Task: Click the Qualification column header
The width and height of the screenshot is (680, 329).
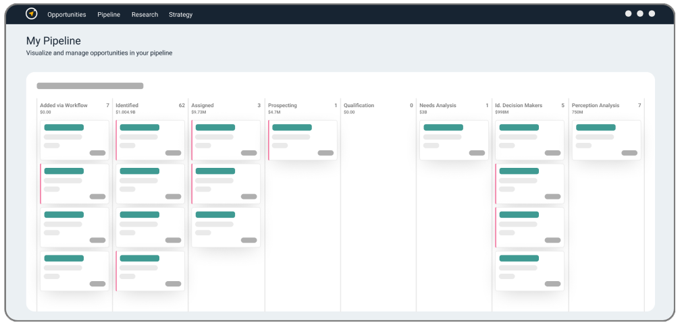Action: pyautogui.click(x=359, y=105)
